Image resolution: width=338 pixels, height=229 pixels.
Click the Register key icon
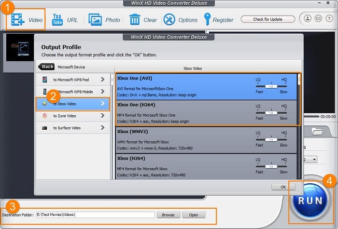[207, 19]
